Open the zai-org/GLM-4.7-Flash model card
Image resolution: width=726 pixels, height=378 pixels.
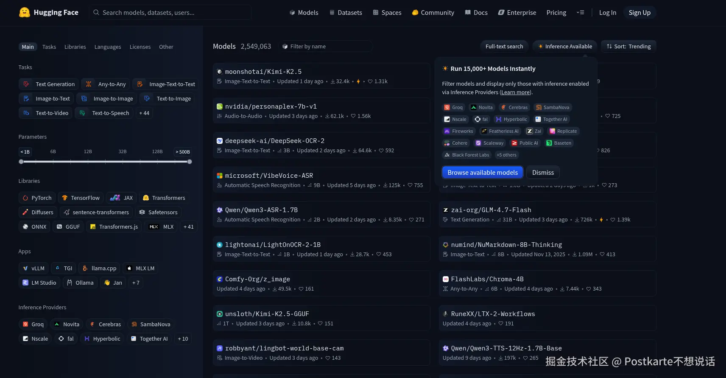(x=547, y=214)
